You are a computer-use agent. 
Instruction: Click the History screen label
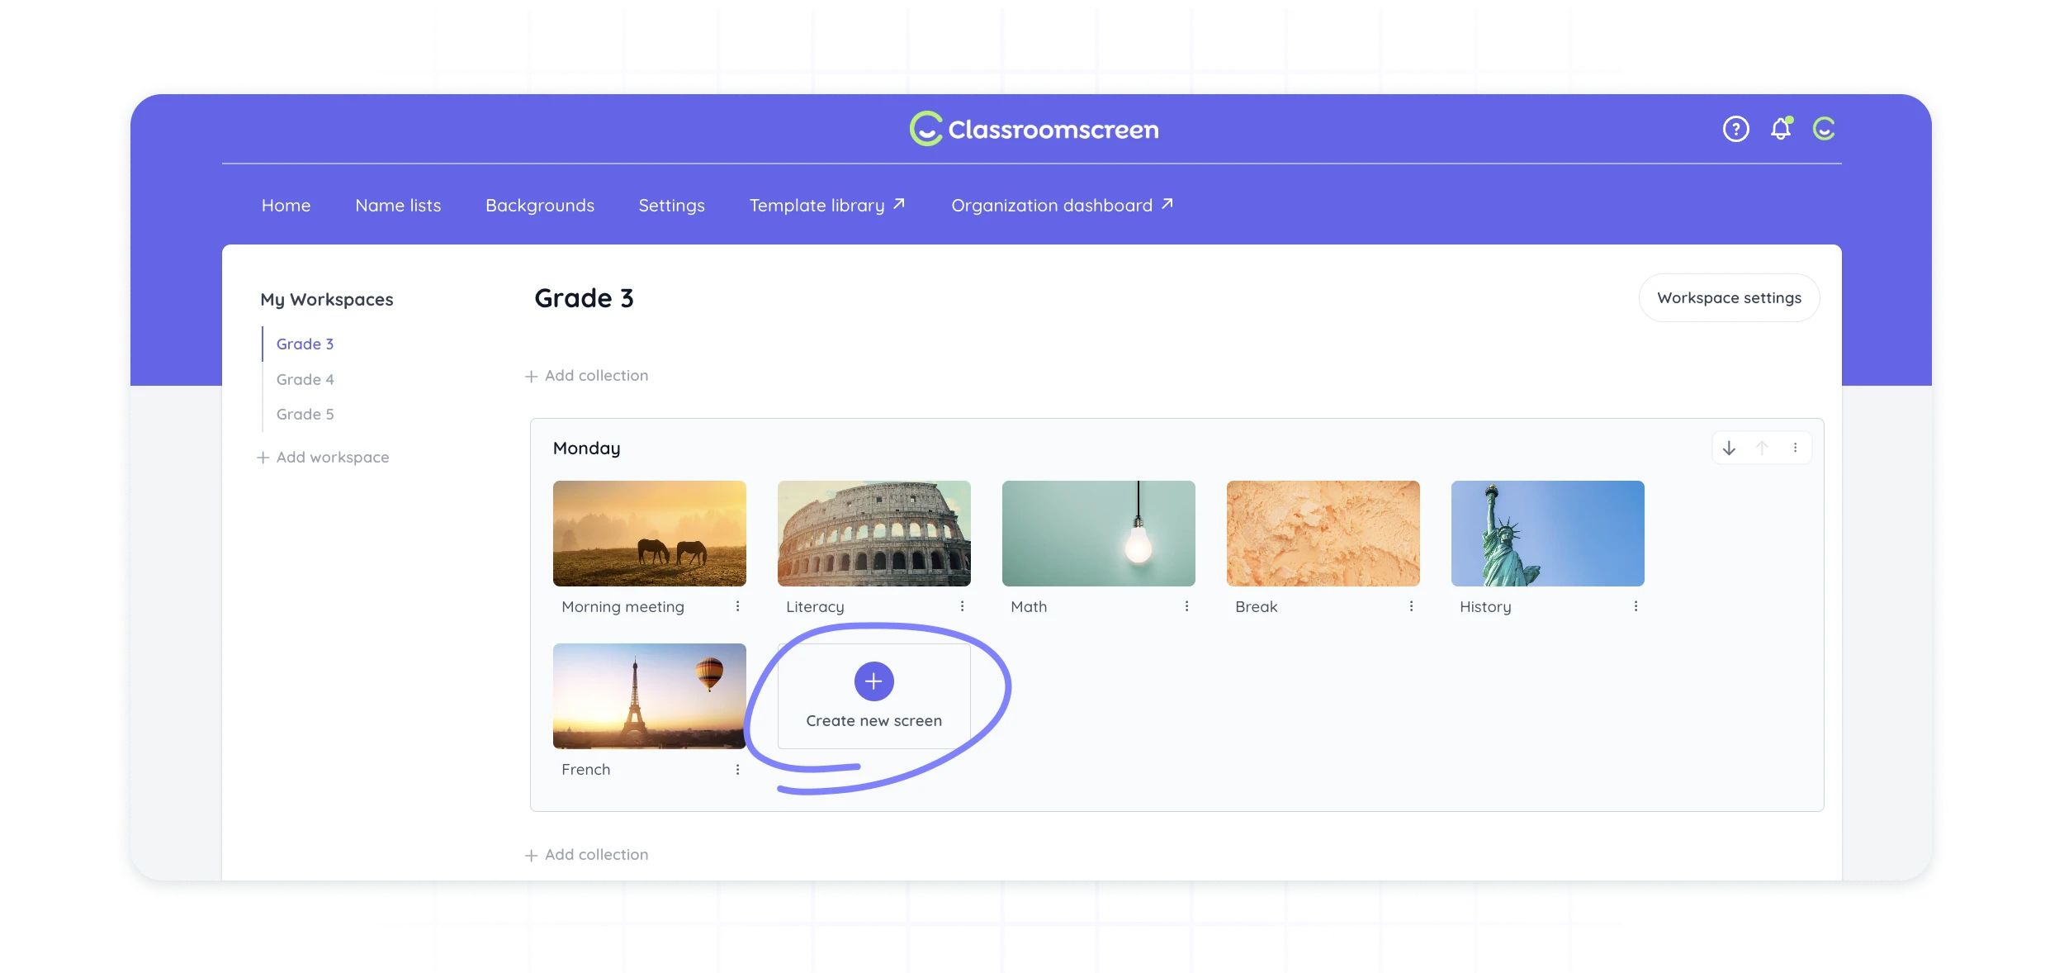[1485, 607]
